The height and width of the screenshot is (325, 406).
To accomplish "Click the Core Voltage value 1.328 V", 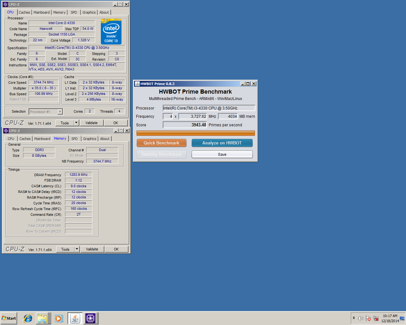I will point(84,40).
